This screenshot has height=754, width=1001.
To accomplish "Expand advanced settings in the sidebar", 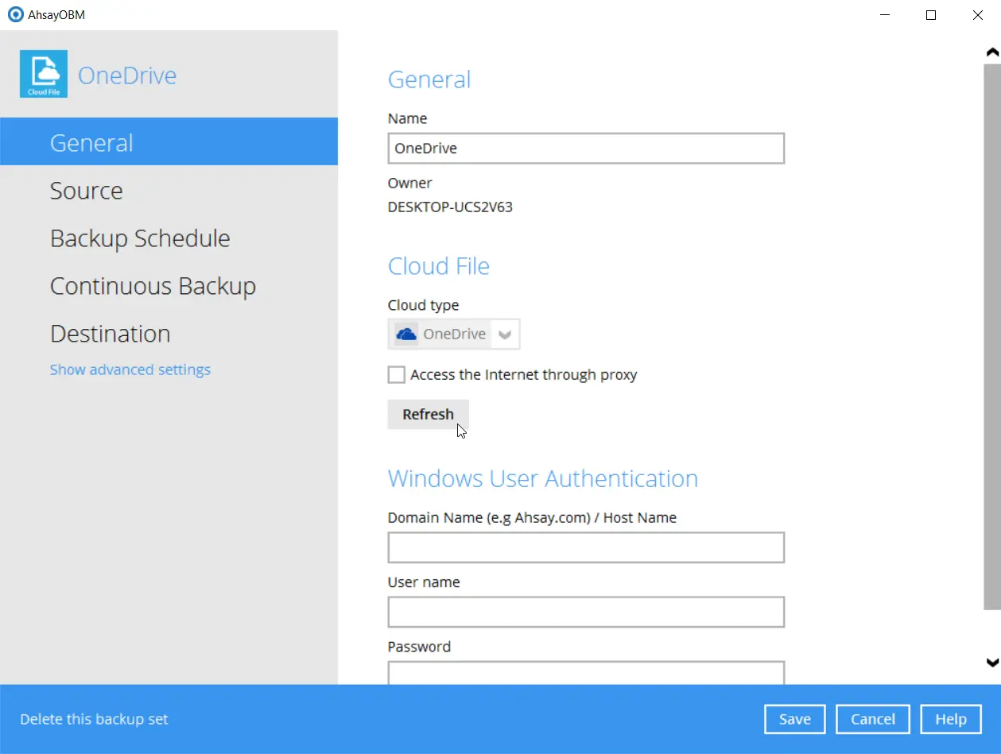I will (130, 369).
